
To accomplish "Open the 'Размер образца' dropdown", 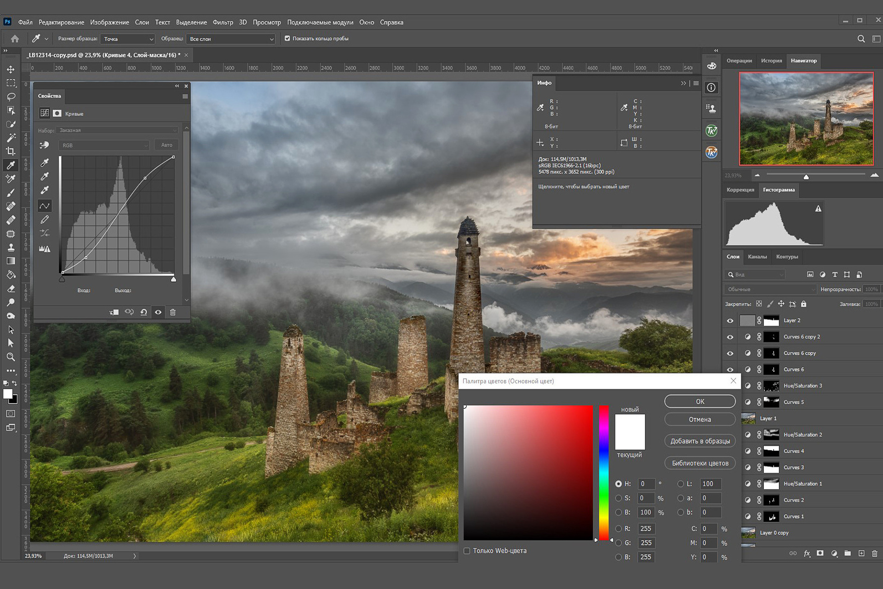I will coord(128,39).
